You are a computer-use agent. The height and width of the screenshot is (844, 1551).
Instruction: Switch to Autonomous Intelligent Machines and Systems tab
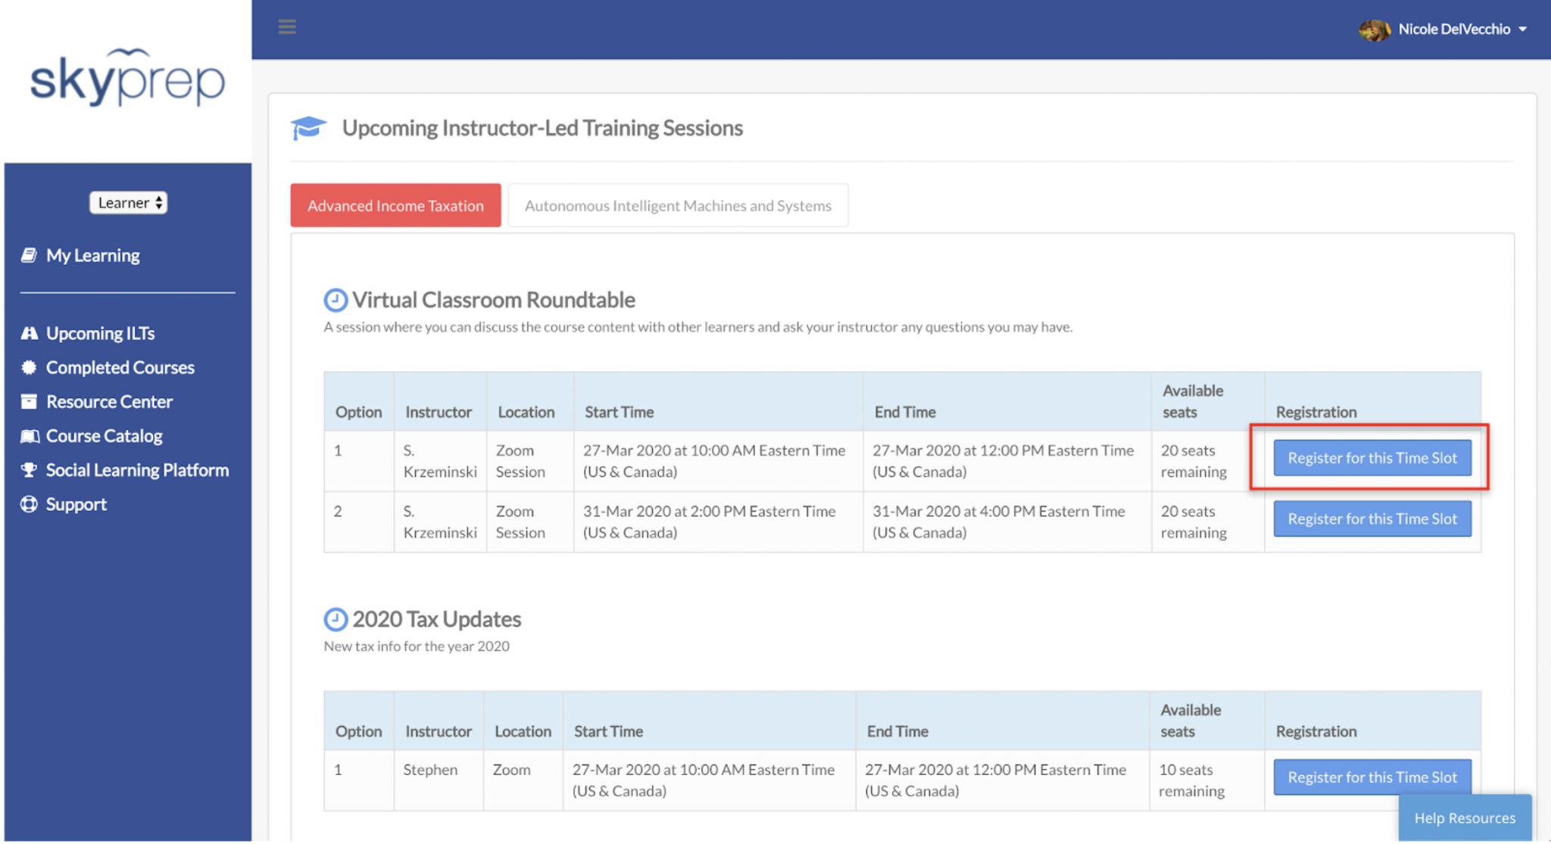point(678,205)
